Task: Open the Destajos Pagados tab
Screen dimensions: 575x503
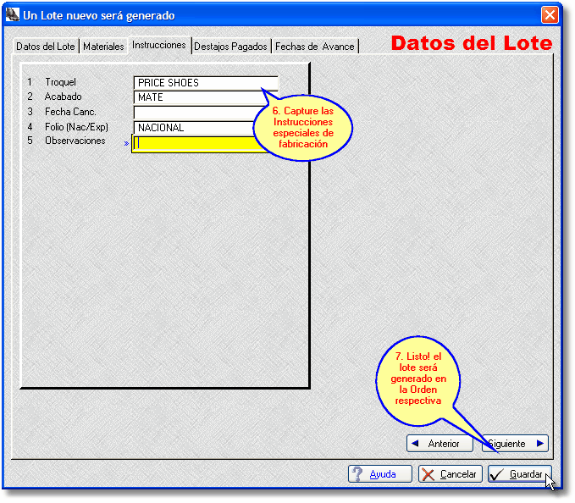Action: [231, 47]
